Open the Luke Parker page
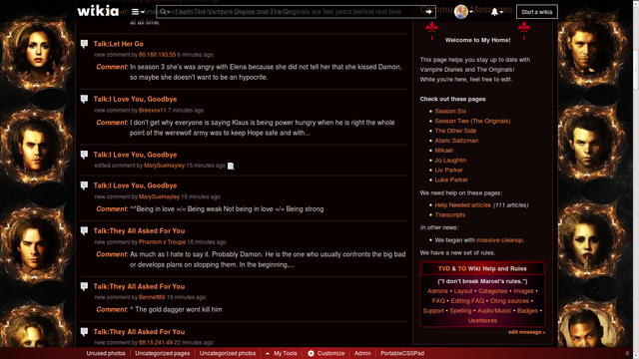 451,179
